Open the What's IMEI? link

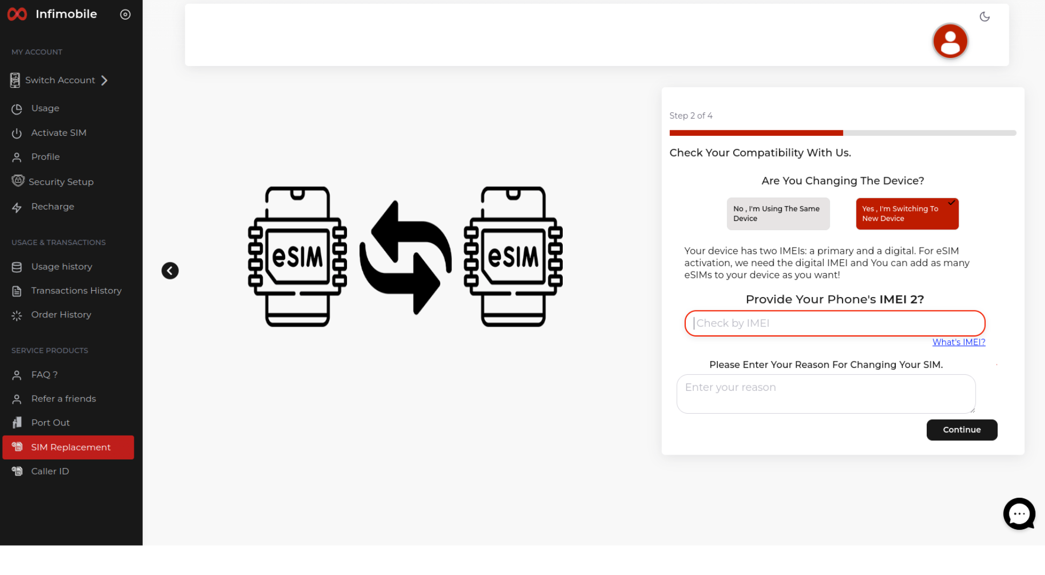pyautogui.click(x=958, y=342)
